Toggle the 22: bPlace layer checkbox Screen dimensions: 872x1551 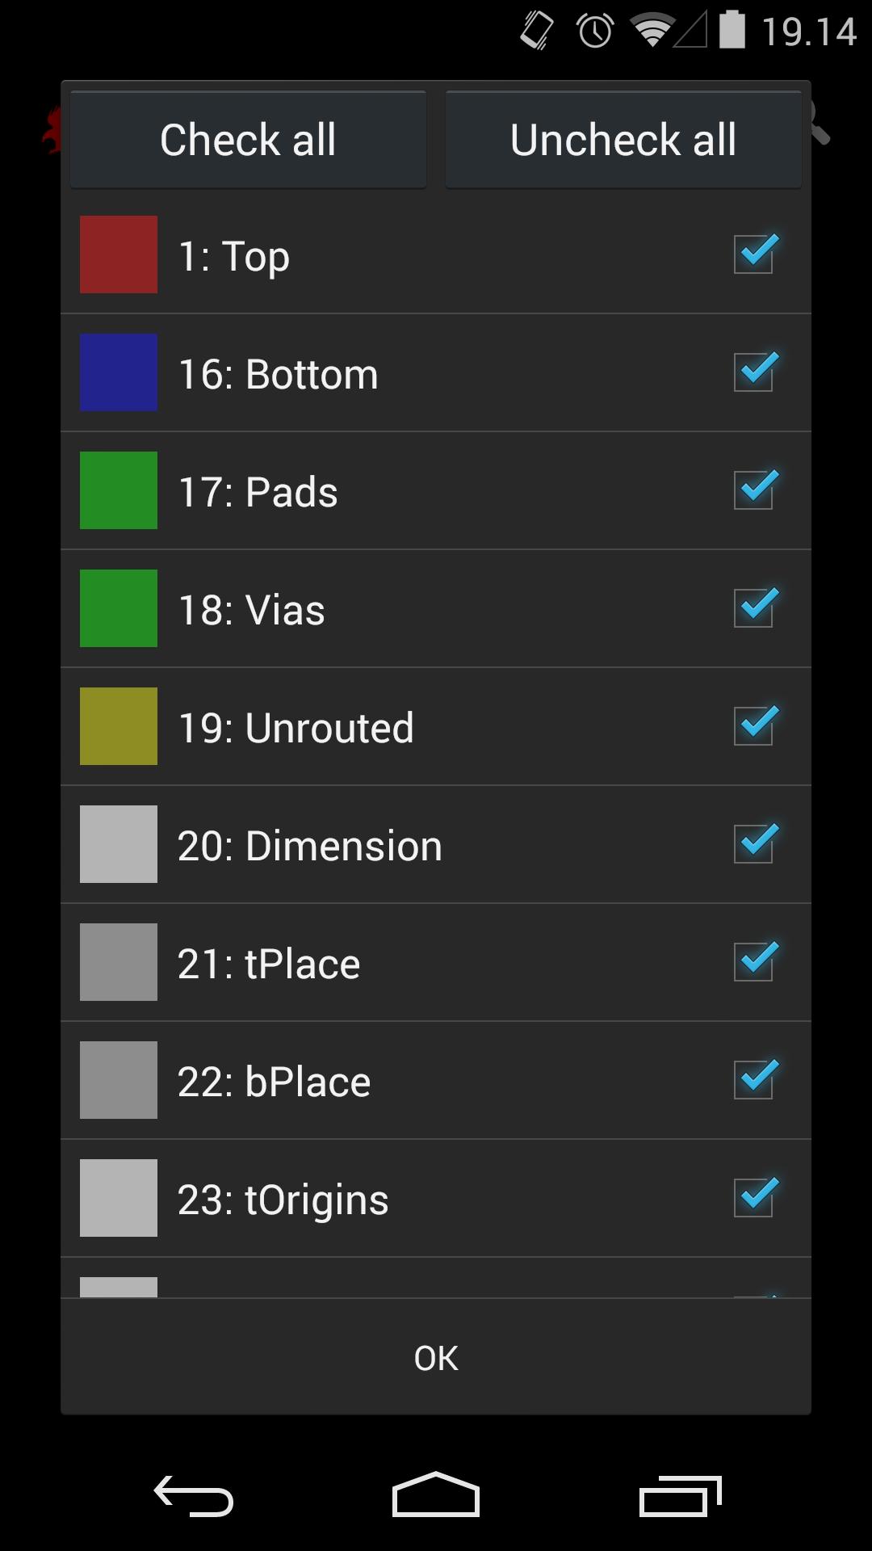point(754,1080)
